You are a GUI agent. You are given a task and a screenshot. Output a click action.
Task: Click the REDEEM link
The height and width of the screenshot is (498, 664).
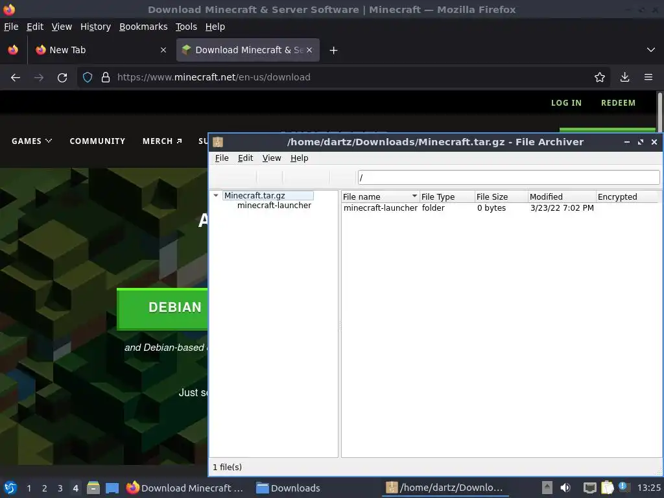point(618,103)
